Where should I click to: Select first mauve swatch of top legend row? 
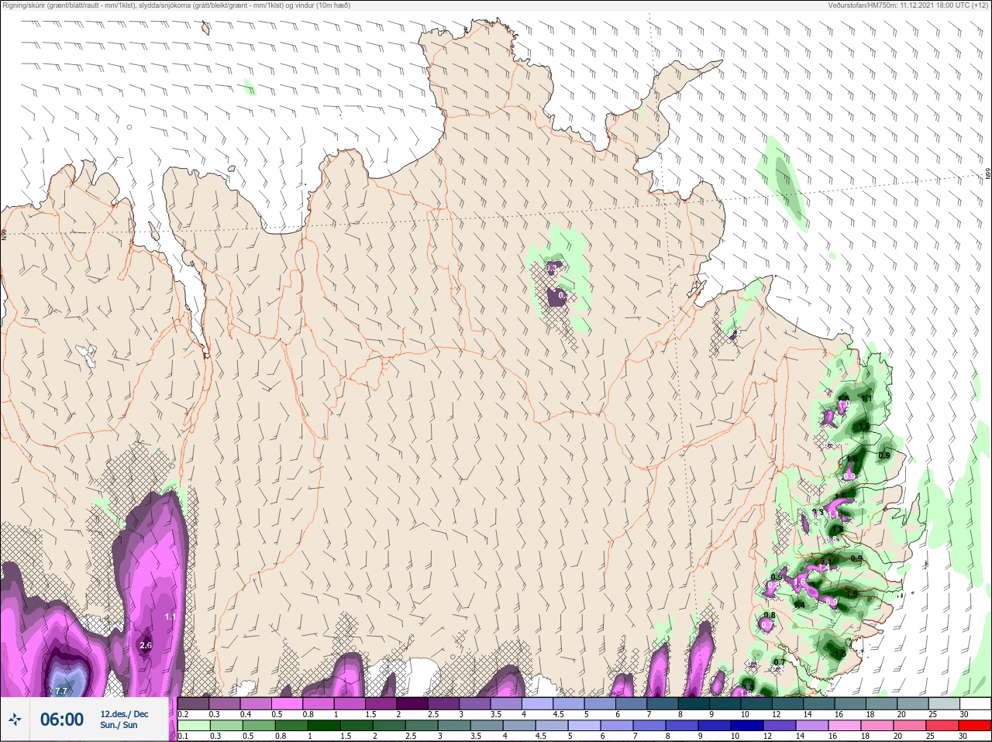point(193,704)
